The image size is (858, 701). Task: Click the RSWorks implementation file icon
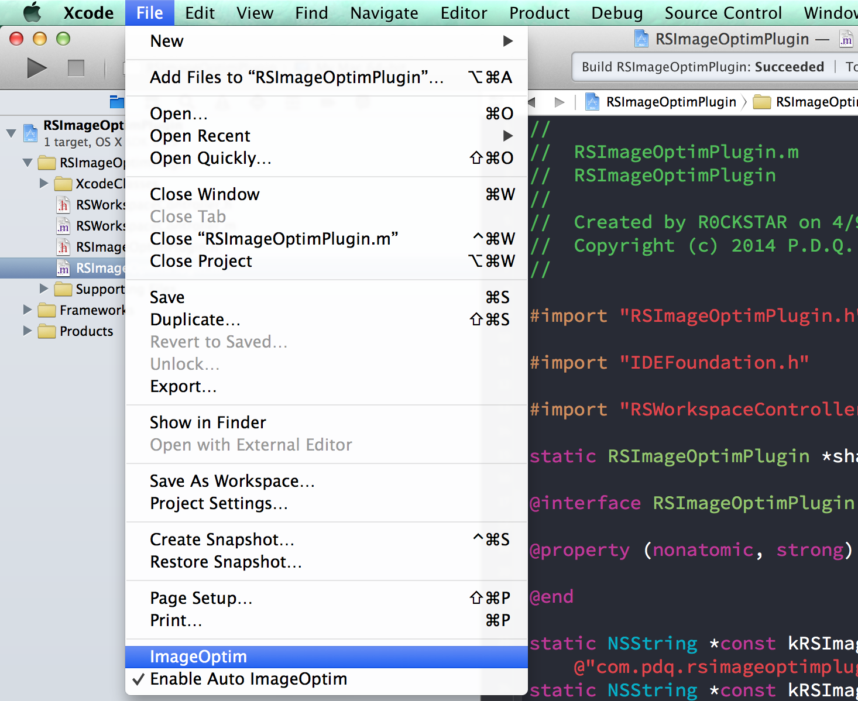(x=63, y=226)
